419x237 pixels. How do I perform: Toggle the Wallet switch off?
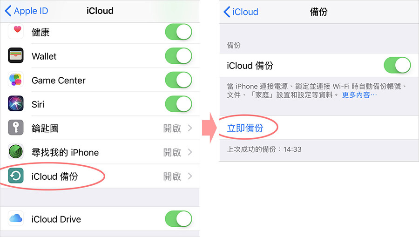178,56
